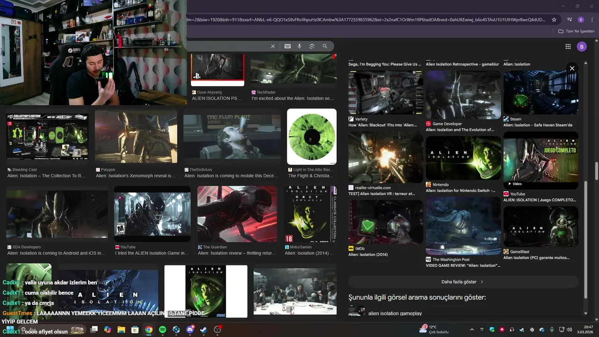599x337 pixels.
Task: Click the page vertical scrollbar
Action: pos(596,171)
